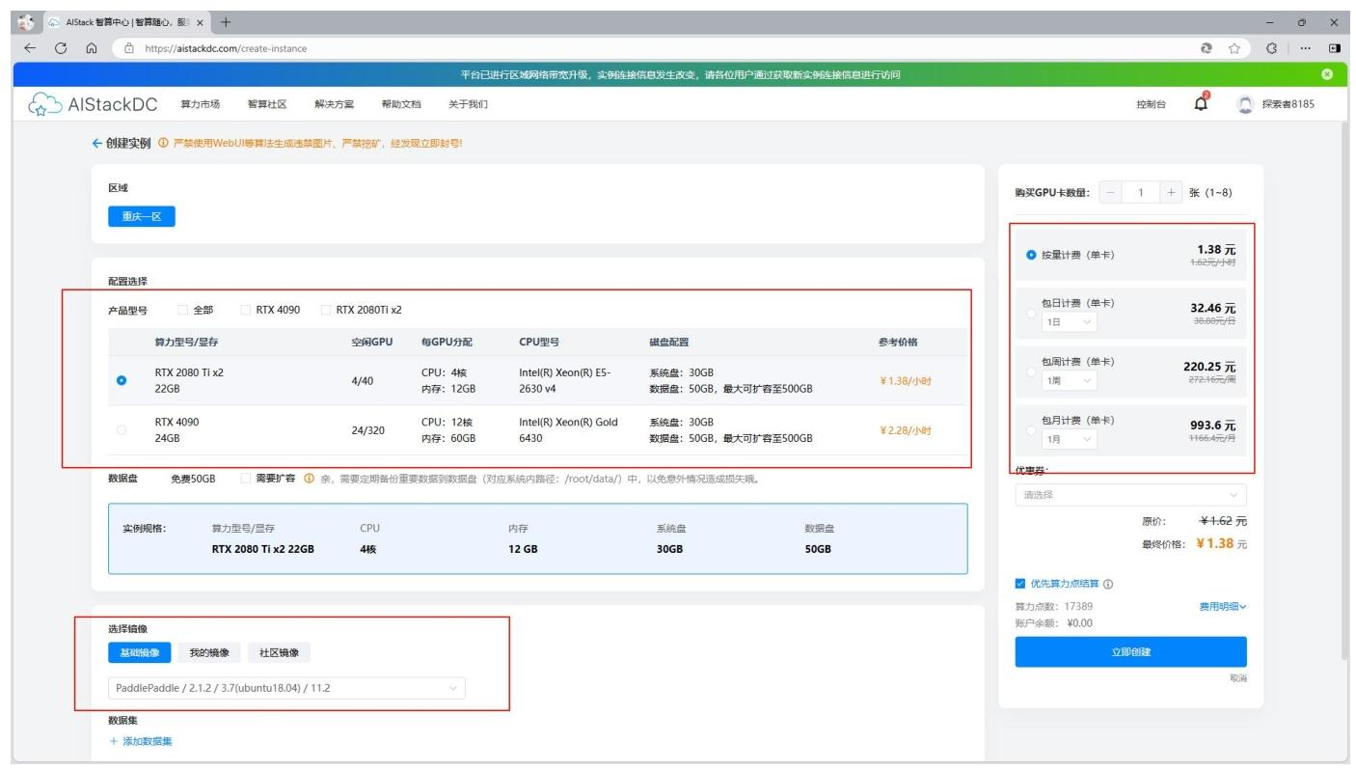This screenshot has width=1356, height=770.
Task: Click the AIStackDC cloud logo
Action: (x=46, y=105)
